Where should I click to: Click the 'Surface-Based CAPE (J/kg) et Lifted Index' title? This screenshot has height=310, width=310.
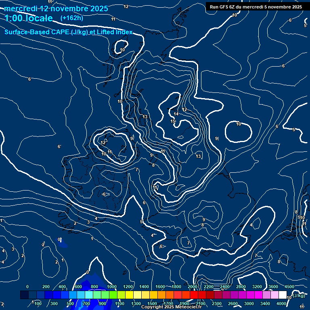pyautogui.click(x=68, y=32)
